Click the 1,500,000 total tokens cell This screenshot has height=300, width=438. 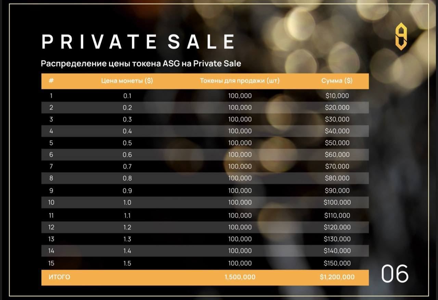(x=240, y=277)
